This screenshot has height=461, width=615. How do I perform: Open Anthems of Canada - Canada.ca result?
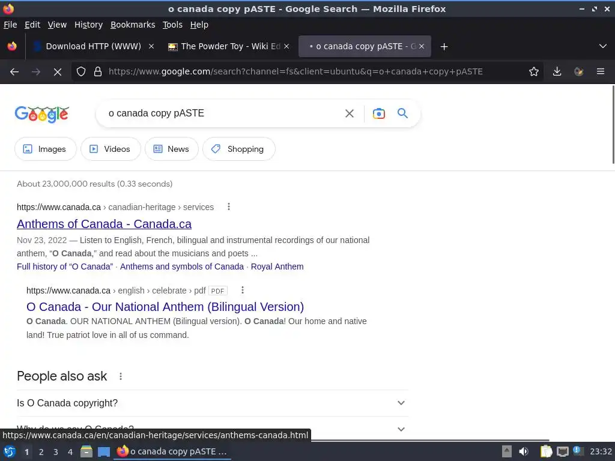coord(104,224)
